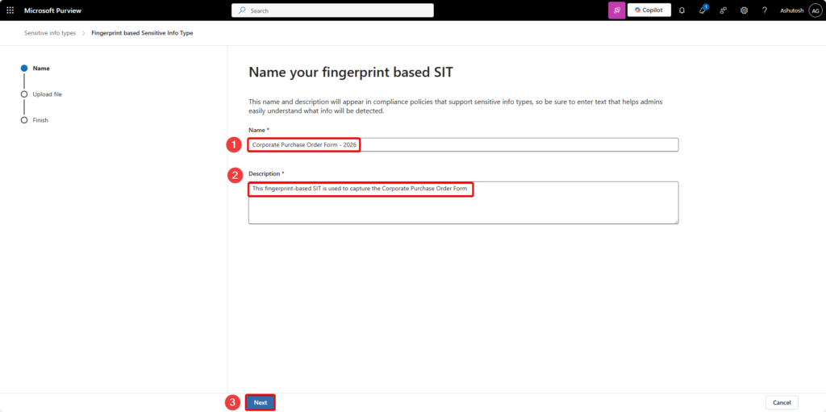The height and width of the screenshot is (412, 826).
Task: Click the connected-nodes icon beside the gear
Action: tap(723, 10)
